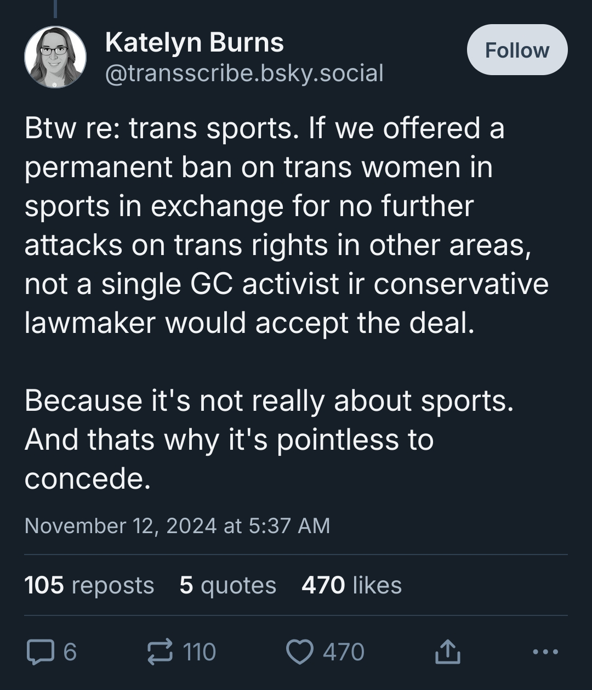View the list of 105 reposts
592x690 pixels.
89,585
